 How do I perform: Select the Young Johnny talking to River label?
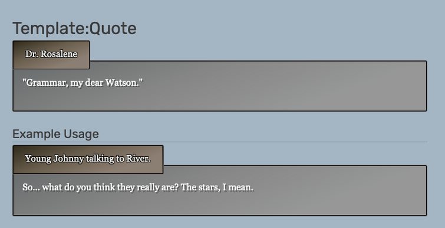88,160
